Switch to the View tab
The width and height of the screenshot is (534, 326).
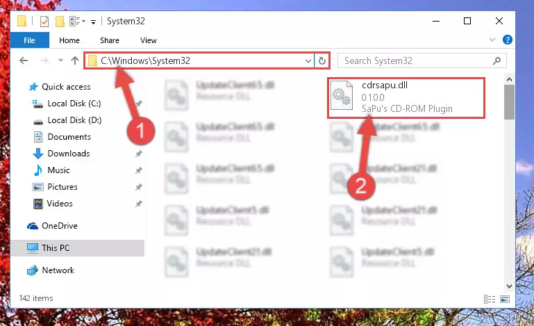click(x=149, y=40)
